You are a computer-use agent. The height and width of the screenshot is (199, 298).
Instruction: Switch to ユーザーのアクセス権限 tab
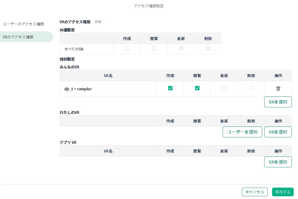coord(23,24)
